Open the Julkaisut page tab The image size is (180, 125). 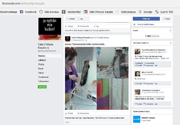[x=42, y=60]
